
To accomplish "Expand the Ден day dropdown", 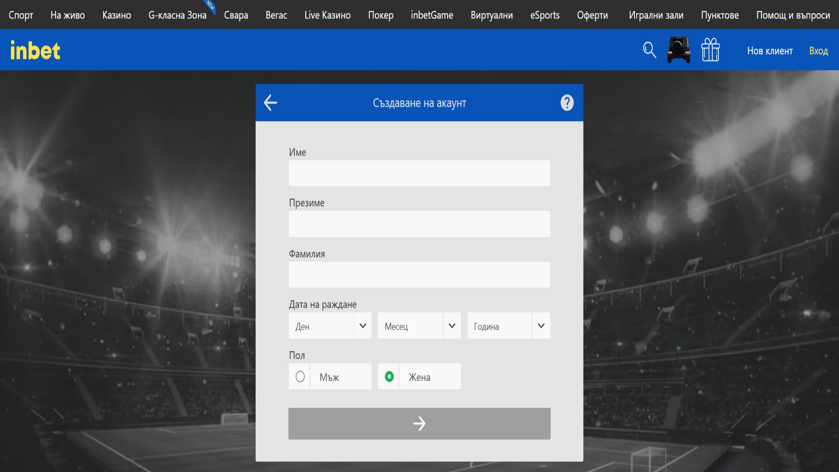I will (x=330, y=326).
